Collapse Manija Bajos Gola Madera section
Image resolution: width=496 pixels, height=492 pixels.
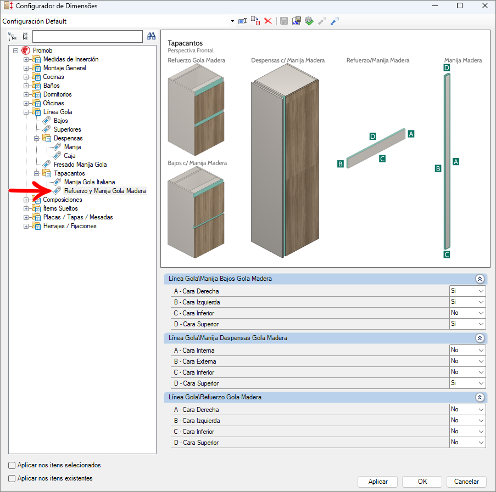click(x=480, y=279)
